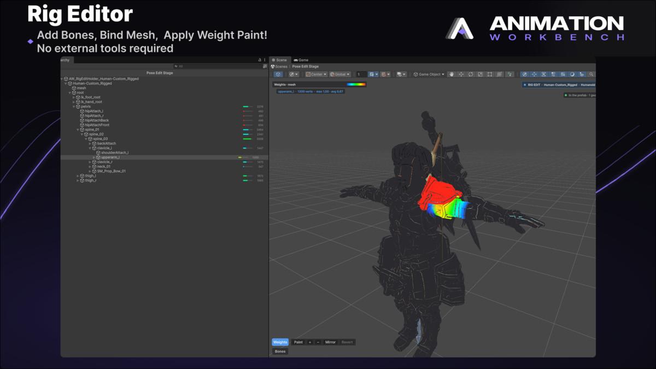
Task: Open the shading mode dropdown with the circle icon
Action: pos(294,74)
